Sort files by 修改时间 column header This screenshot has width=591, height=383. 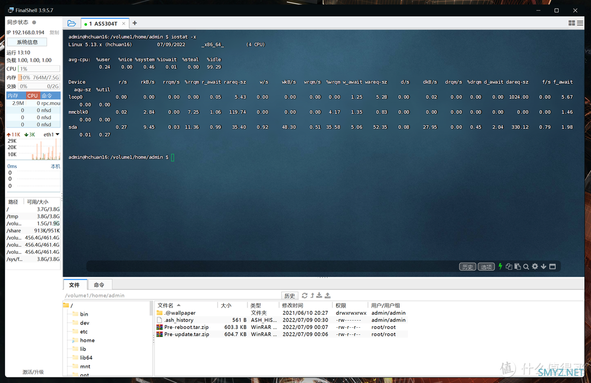tap(305, 305)
